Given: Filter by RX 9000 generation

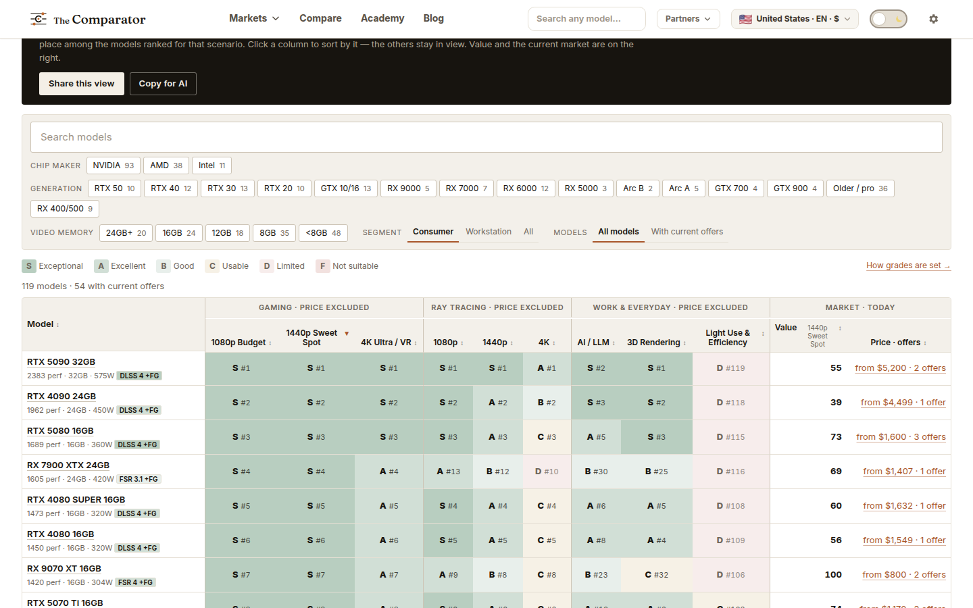Looking at the screenshot, I should click(408, 188).
